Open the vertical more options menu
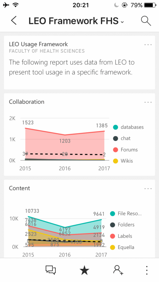159x282 pixels. (x=147, y=270)
